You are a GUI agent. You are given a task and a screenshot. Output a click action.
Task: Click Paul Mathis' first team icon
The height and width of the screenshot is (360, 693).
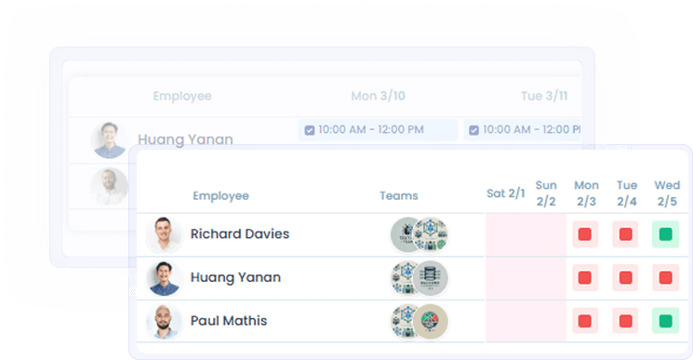coord(405,321)
